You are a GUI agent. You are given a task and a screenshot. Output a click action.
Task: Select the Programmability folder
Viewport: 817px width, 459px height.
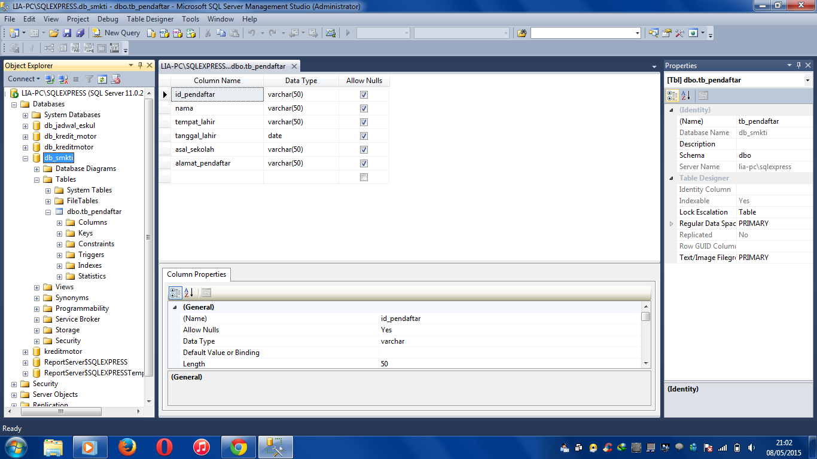pos(82,308)
